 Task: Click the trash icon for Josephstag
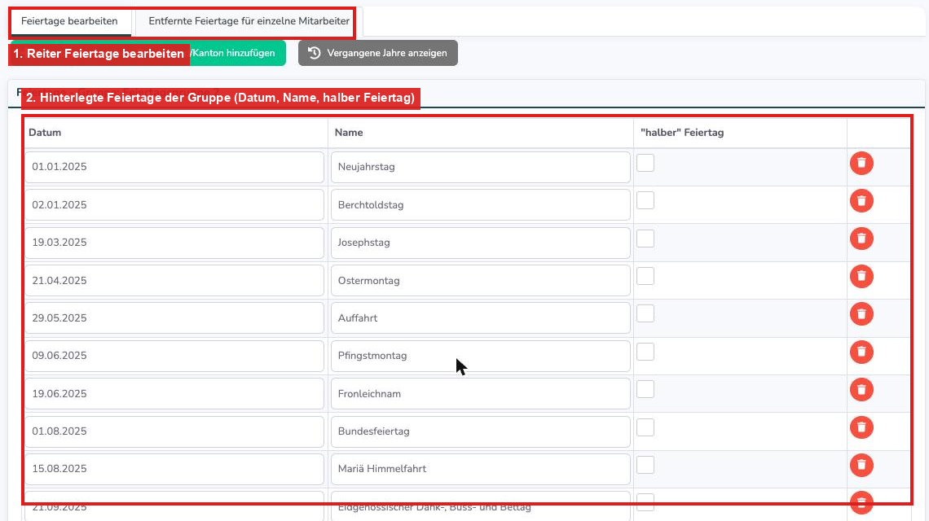click(861, 239)
